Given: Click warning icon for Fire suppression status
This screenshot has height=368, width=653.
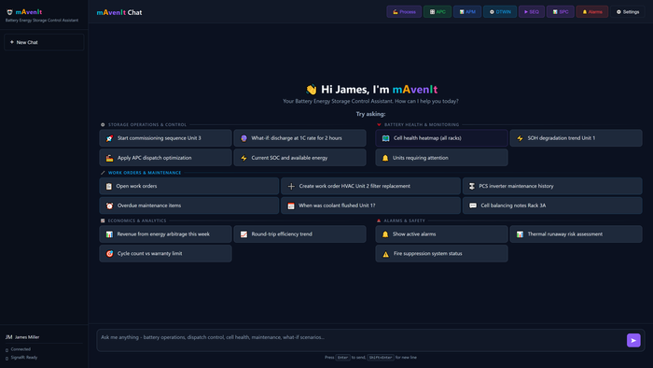Looking at the screenshot, I should (x=385, y=254).
